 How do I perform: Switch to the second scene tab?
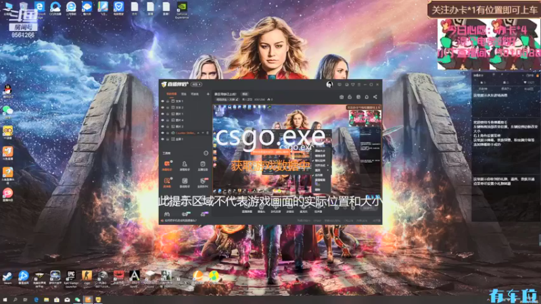(183, 94)
